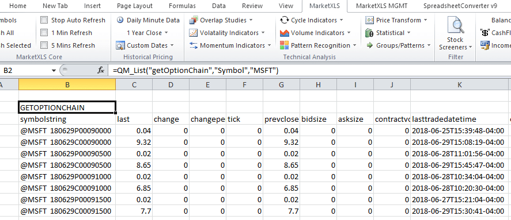Viewport: 511px width, 220px height.
Task: Select datetime 2018-06-25T15:39:48-04:00
Action: (459, 130)
